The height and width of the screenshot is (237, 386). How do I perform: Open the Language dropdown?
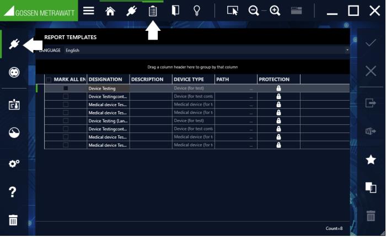pyautogui.click(x=207, y=51)
